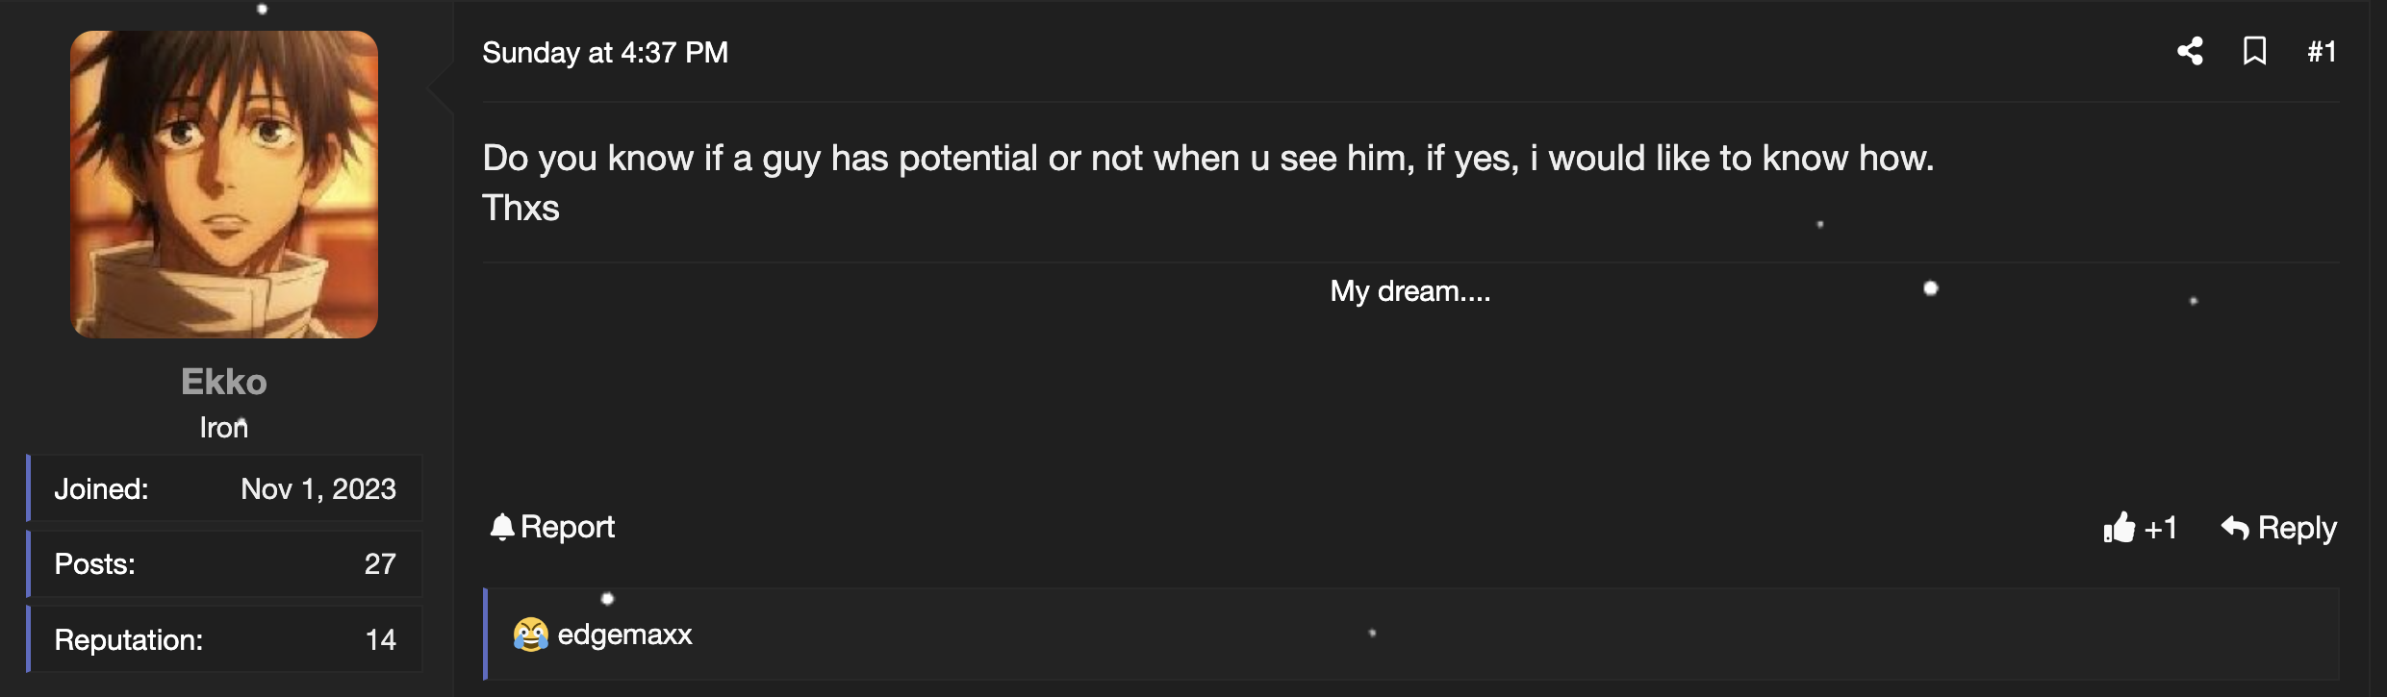Viewport: 2387px width, 697px height.
Task: Click the Report text label
Action: (x=568, y=527)
